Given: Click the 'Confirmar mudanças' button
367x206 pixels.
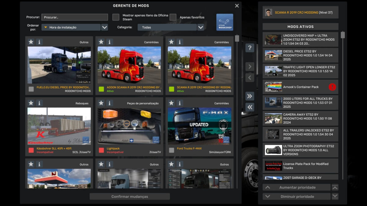Looking at the screenshot, I should pyautogui.click(x=130, y=197).
